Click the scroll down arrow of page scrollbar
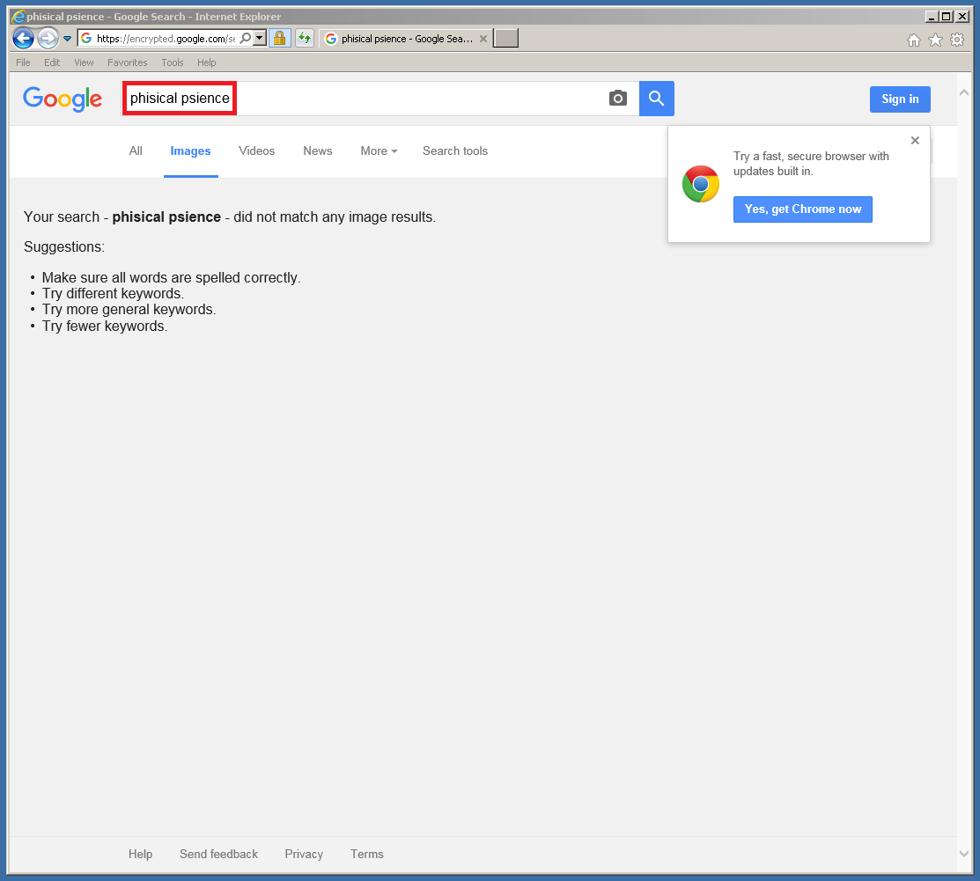The image size is (980, 881). point(964,854)
